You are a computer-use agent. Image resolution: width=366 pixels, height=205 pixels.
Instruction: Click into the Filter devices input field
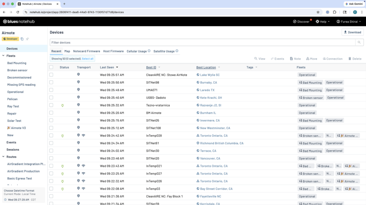click(x=202, y=42)
